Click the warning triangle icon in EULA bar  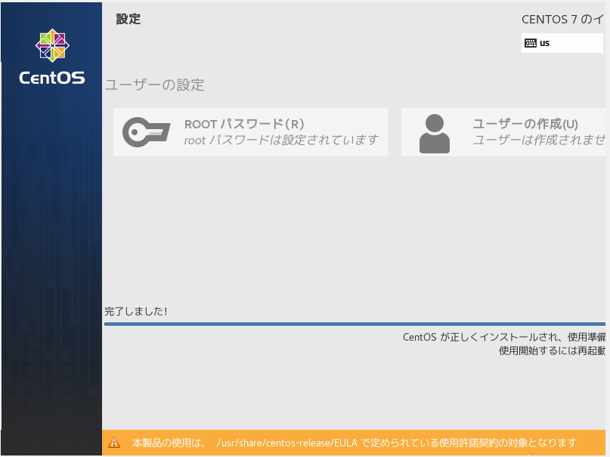114,442
